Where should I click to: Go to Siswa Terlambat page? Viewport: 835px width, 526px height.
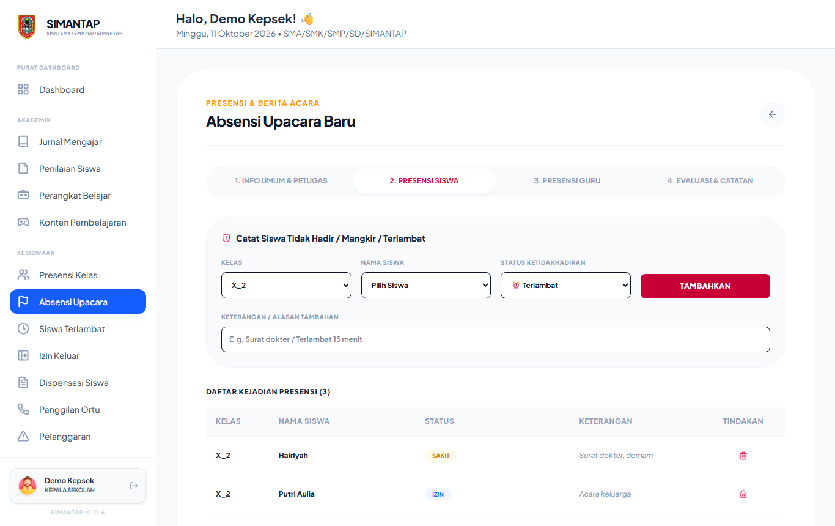(78, 329)
